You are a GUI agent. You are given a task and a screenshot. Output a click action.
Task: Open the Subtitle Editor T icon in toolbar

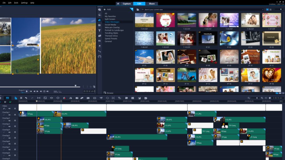[x=119, y=98]
